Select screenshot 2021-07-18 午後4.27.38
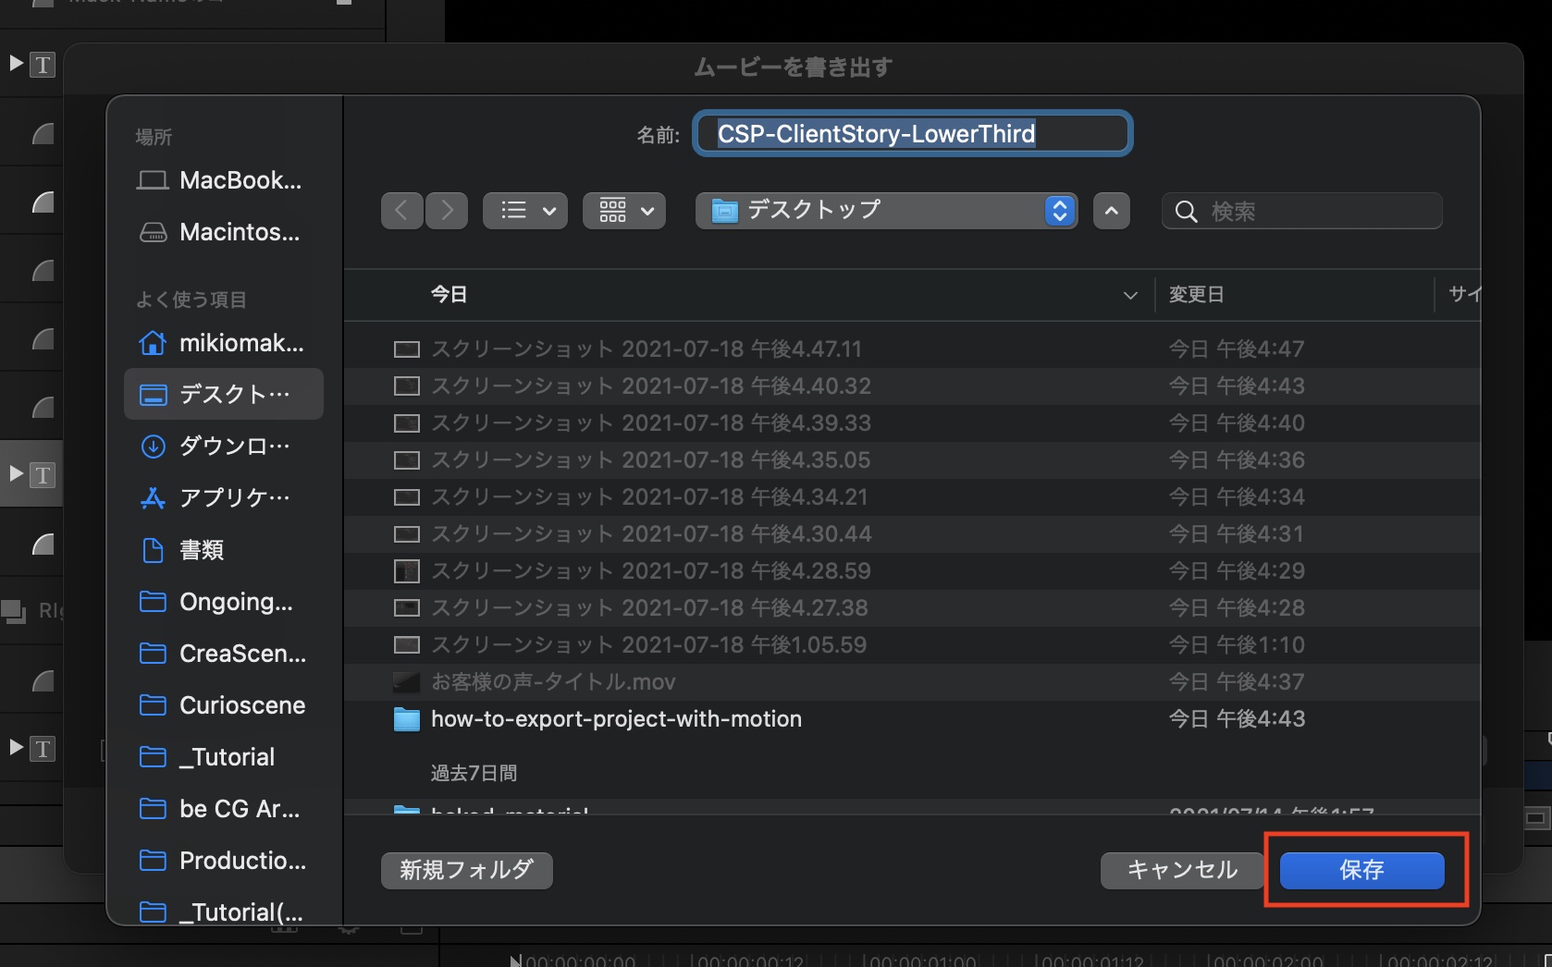 [912, 607]
